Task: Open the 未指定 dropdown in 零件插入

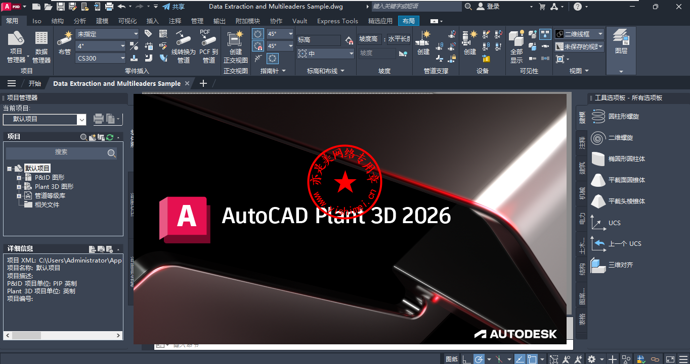Action: click(x=107, y=34)
